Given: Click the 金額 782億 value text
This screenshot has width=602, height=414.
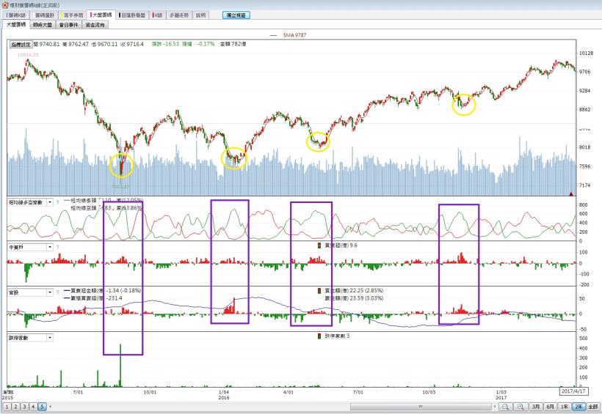Looking at the screenshot, I should [233, 44].
